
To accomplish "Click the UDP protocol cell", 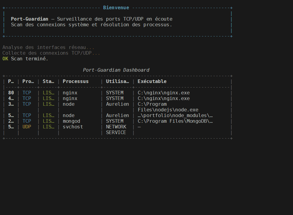I will [27, 127].
